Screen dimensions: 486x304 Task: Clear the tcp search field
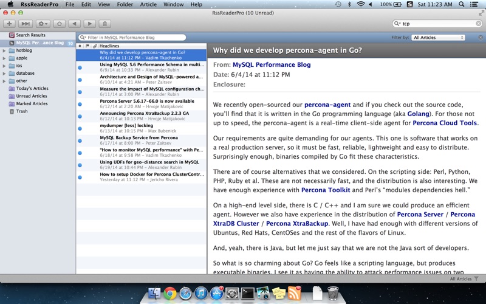[478, 24]
